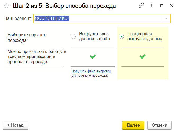Viewport: 178px width, 133px height.
Task: Click the Ваш абонент field label
Action: click(18, 18)
